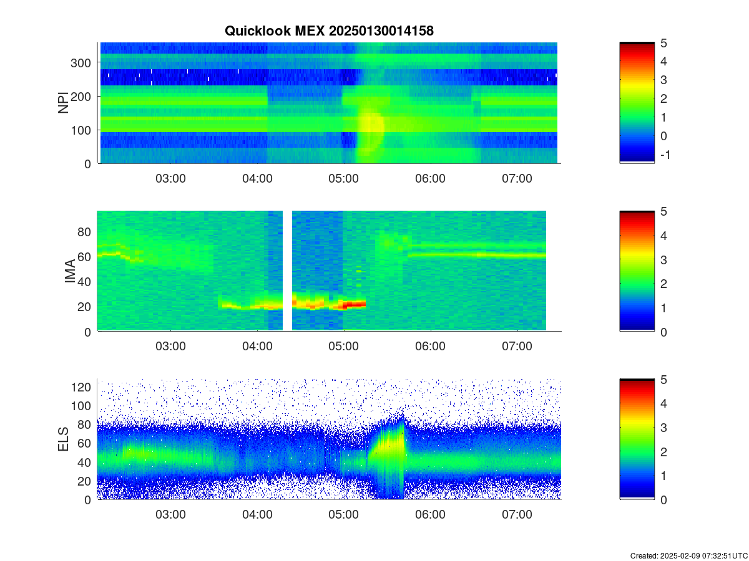Click the colorbar beside the NPI plot
The width and height of the screenshot is (749, 561).
(x=637, y=103)
